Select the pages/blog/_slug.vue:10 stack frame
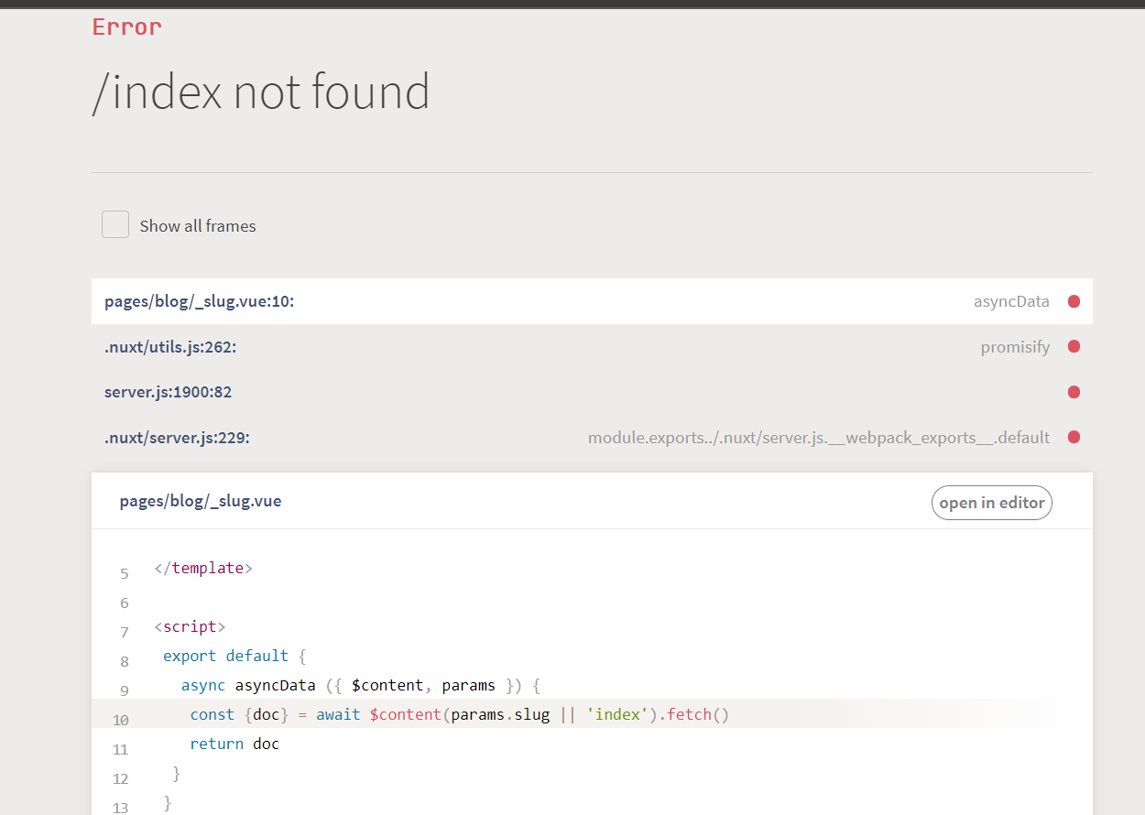Screen dimensions: 1145x815 (x=592, y=301)
